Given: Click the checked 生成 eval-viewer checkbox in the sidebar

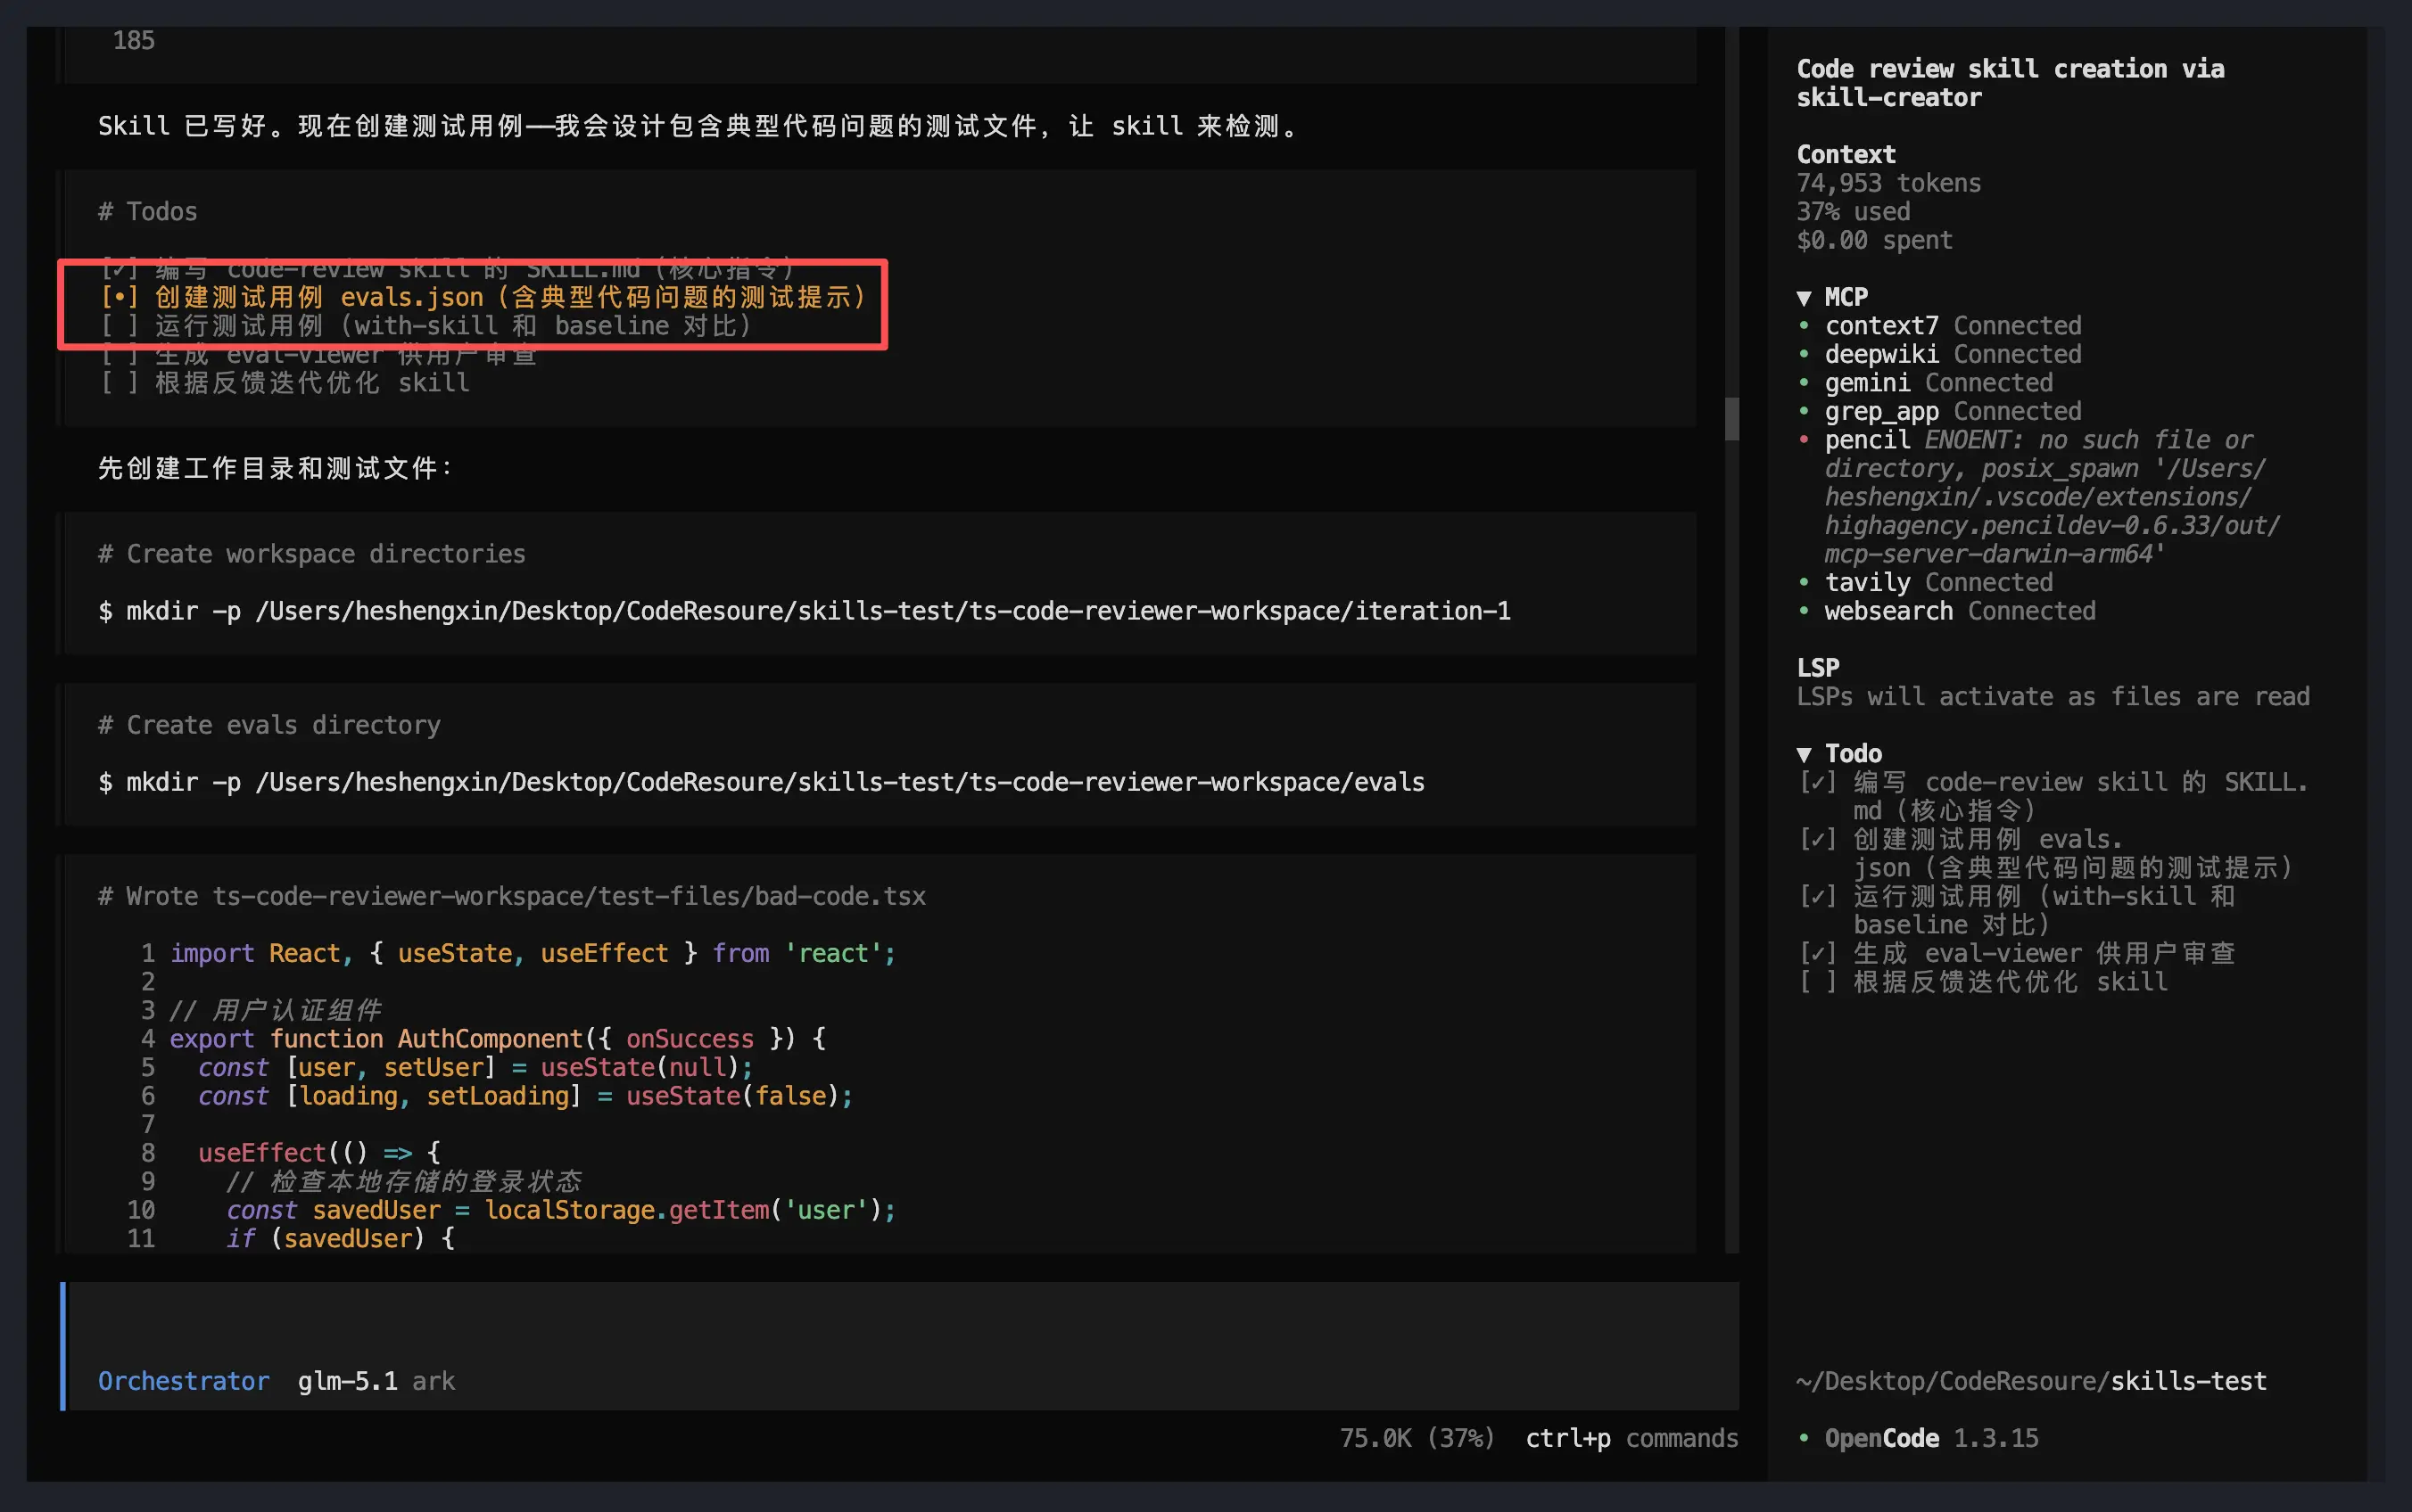Looking at the screenshot, I should click(x=1818, y=953).
